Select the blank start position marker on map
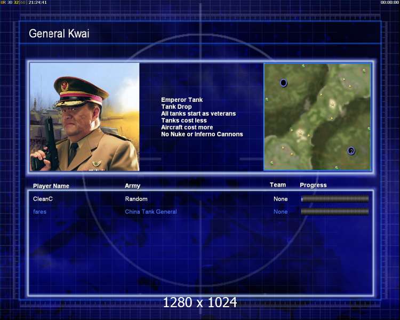The width and height of the screenshot is (400, 320). 283,83
